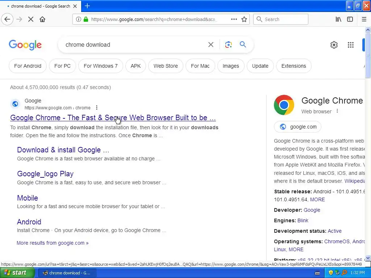Click the keyboard icon on taskbar
The width and height of the screenshot is (371, 278).
(x=317, y=273)
